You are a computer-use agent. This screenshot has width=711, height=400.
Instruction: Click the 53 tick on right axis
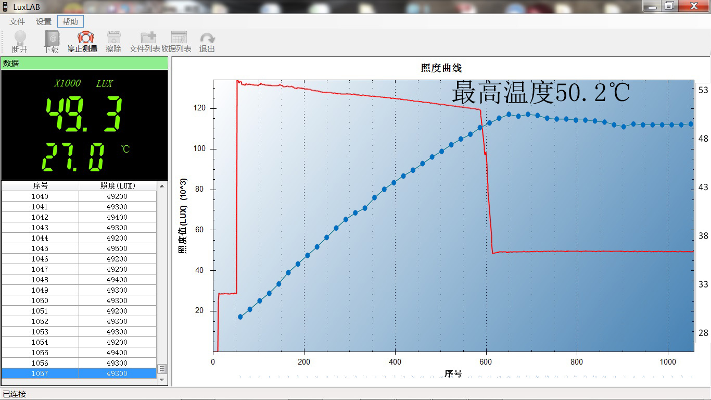pos(703,90)
